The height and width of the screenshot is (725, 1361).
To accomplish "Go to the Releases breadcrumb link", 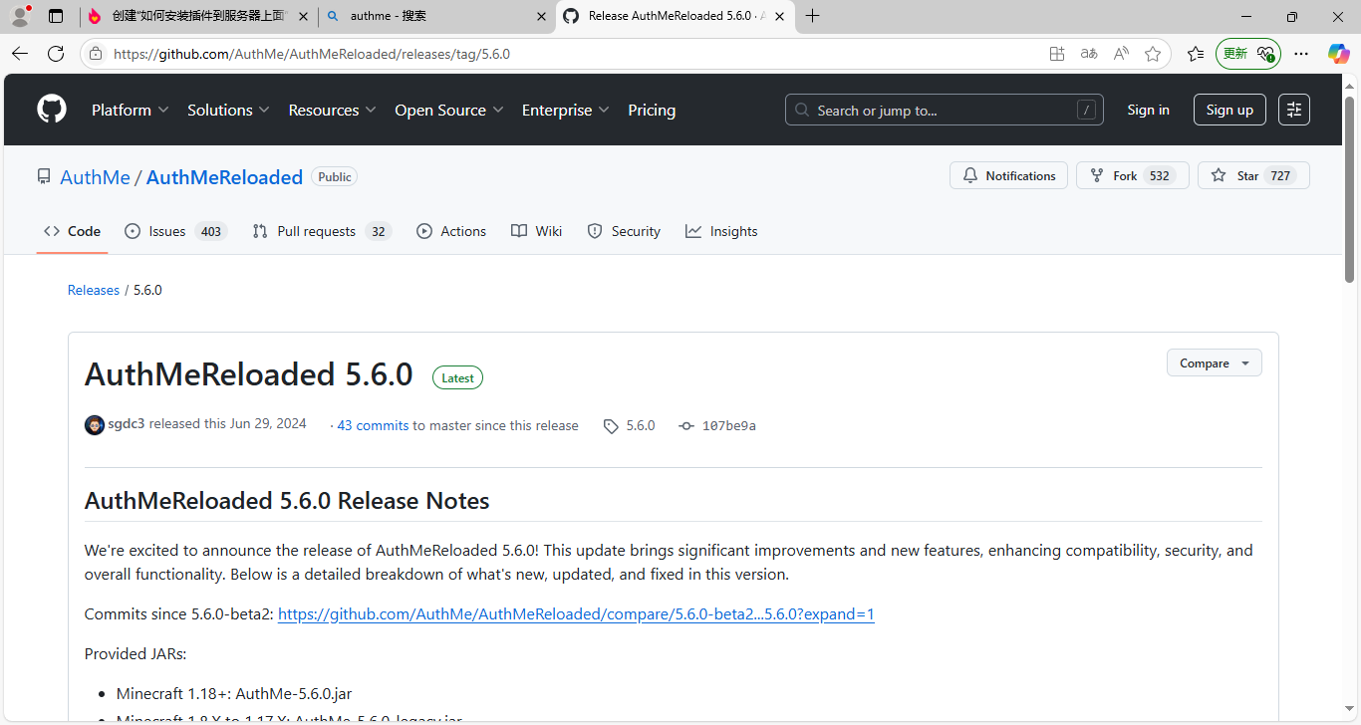I will pyautogui.click(x=94, y=290).
